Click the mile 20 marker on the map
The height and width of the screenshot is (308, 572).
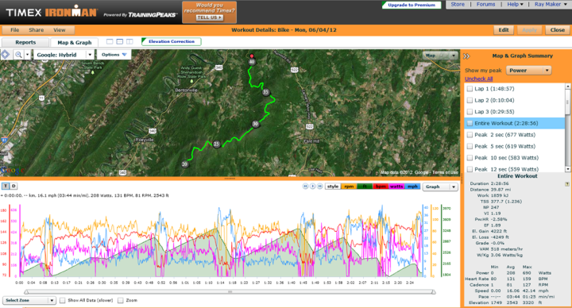(x=185, y=164)
